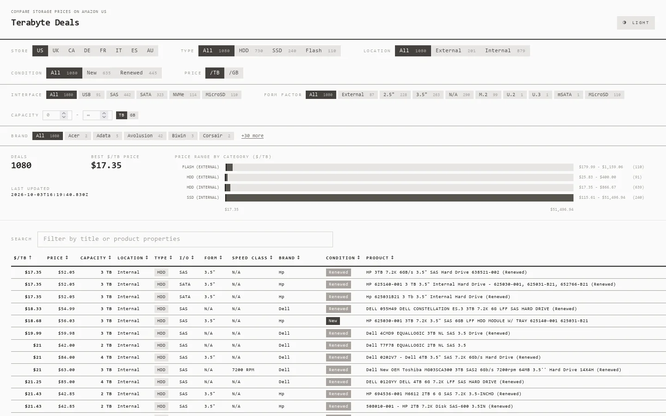Select the SSD type filter
Screen dimensions: 666x416
tap(284, 51)
